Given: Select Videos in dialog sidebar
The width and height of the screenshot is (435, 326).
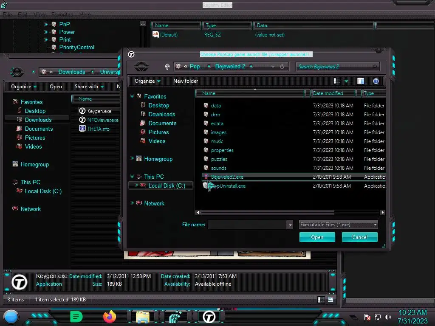Looking at the screenshot, I should tap(157, 141).
